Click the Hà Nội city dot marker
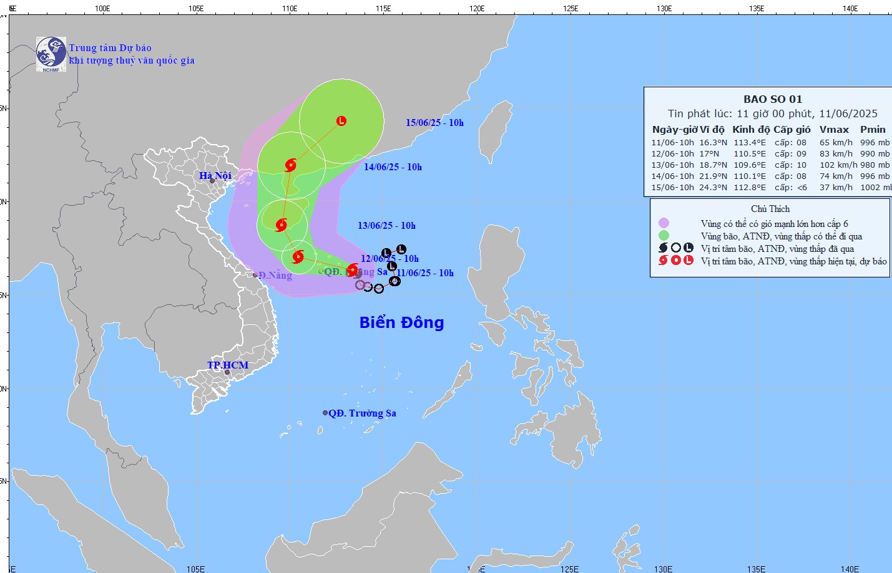The width and height of the screenshot is (892, 573). pyautogui.click(x=212, y=181)
